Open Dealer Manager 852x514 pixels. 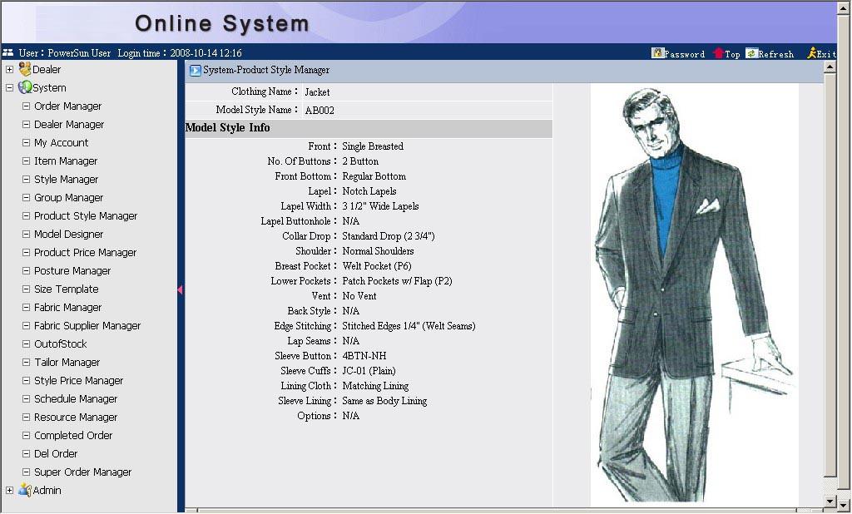(69, 125)
